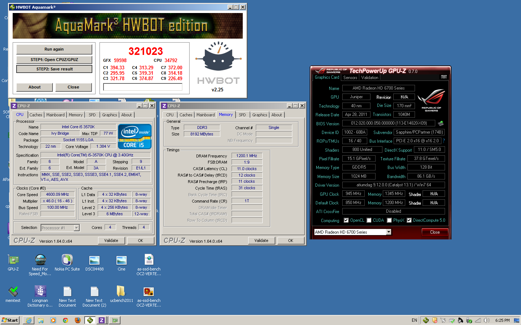Click the red Close button in GPU-Z

point(435,232)
